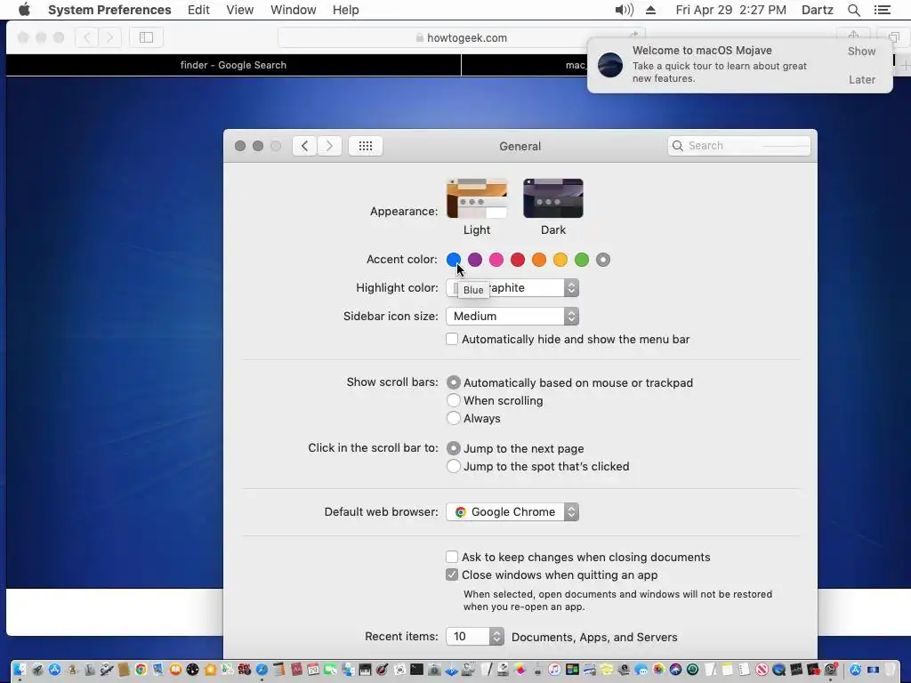Click the volume icon in menu bar
This screenshot has height=683, width=911.
[x=624, y=10]
